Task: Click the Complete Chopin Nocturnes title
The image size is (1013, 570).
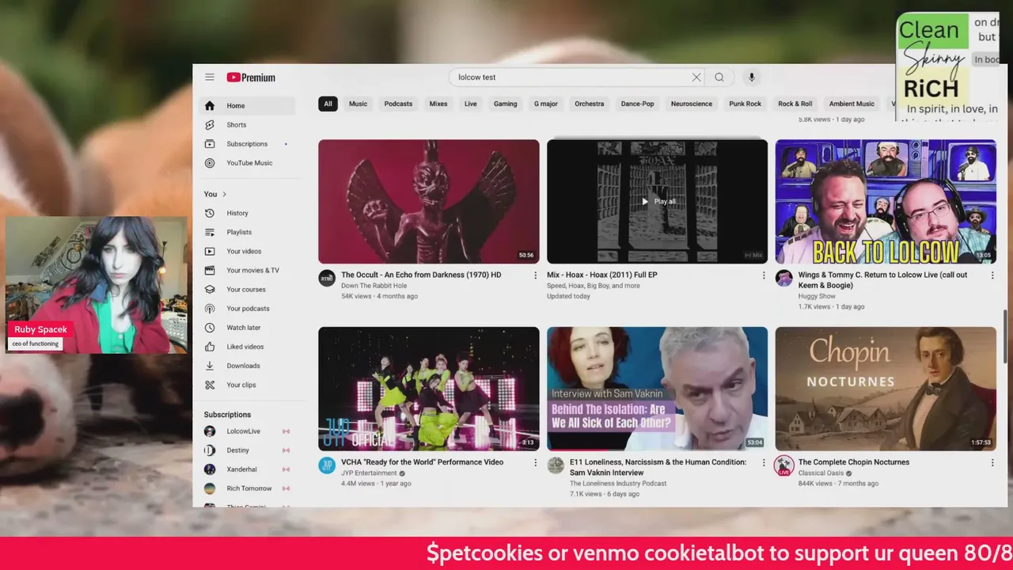Action: (854, 462)
